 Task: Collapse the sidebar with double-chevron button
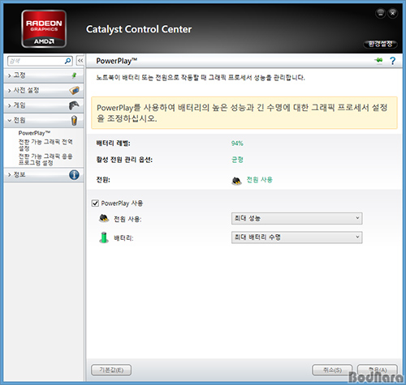[x=80, y=61]
